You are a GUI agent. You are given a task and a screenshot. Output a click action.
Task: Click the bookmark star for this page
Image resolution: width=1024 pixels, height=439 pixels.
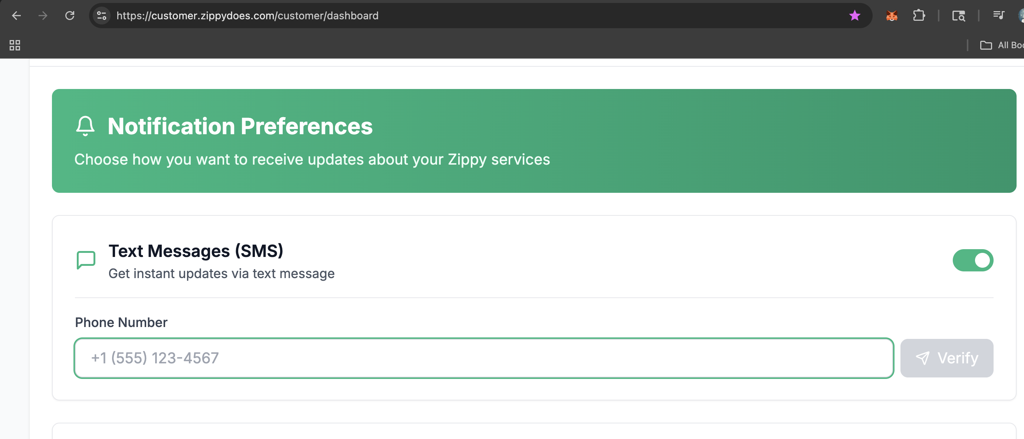(x=855, y=16)
